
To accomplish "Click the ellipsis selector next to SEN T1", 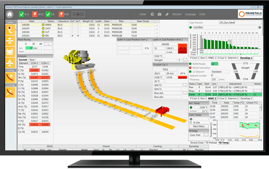I will (185, 85).
